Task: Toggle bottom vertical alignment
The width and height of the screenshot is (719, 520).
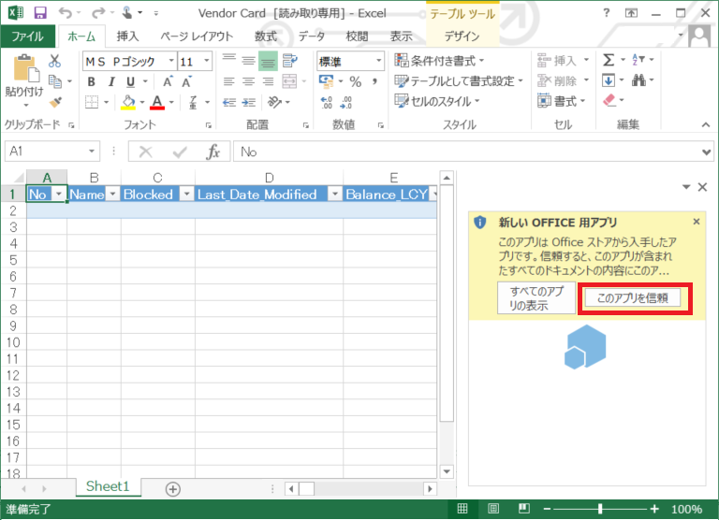Action: (269, 61)
